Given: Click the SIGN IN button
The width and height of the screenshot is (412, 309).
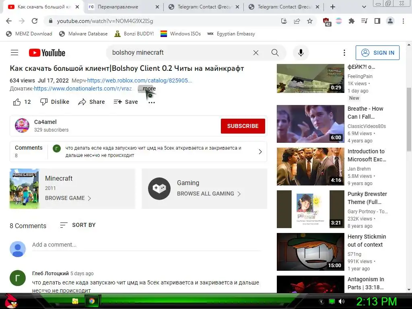Looking at the screenshot, I should point(377,53).
